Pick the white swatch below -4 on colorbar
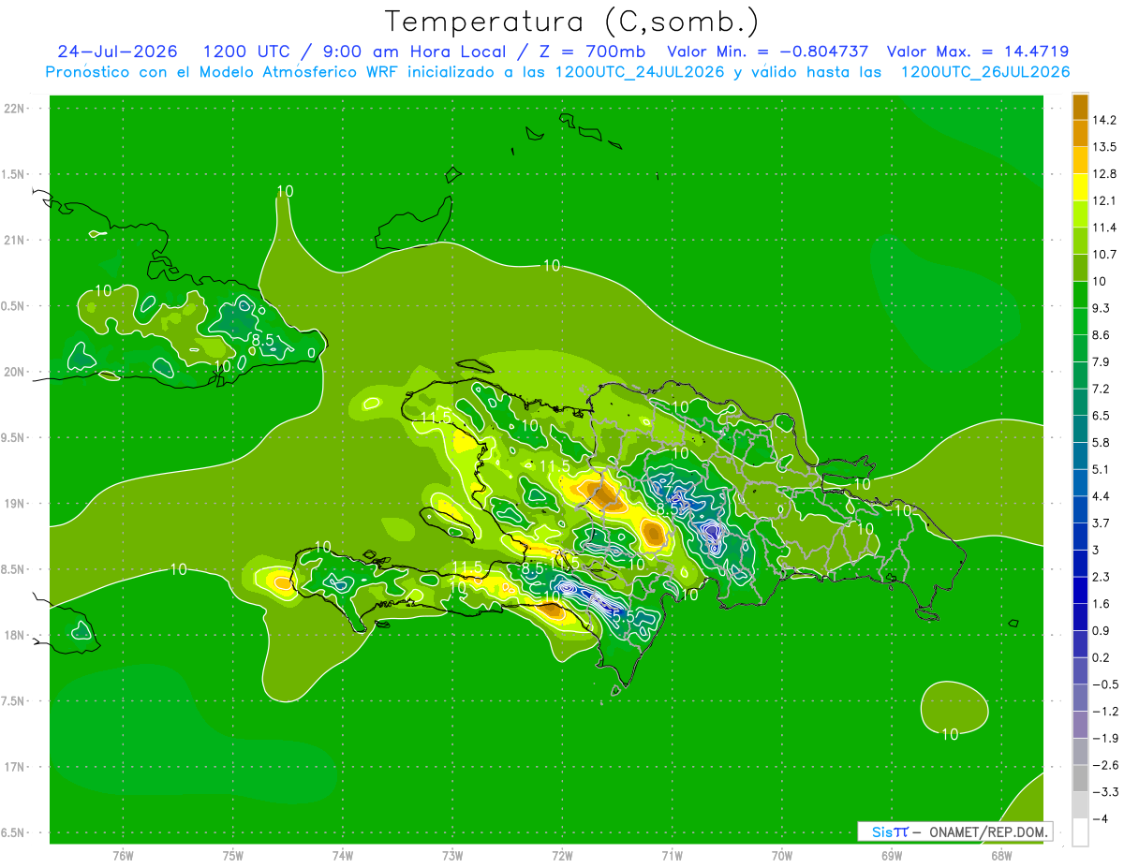This screenshot has width=1124, height=868. [x=1080, y=832]
